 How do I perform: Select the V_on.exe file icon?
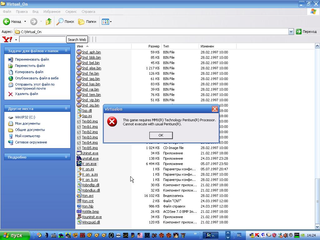coord(79,164)
